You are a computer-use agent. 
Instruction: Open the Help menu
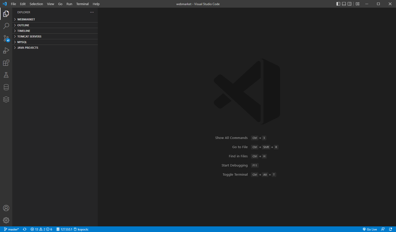click(96, 4)
